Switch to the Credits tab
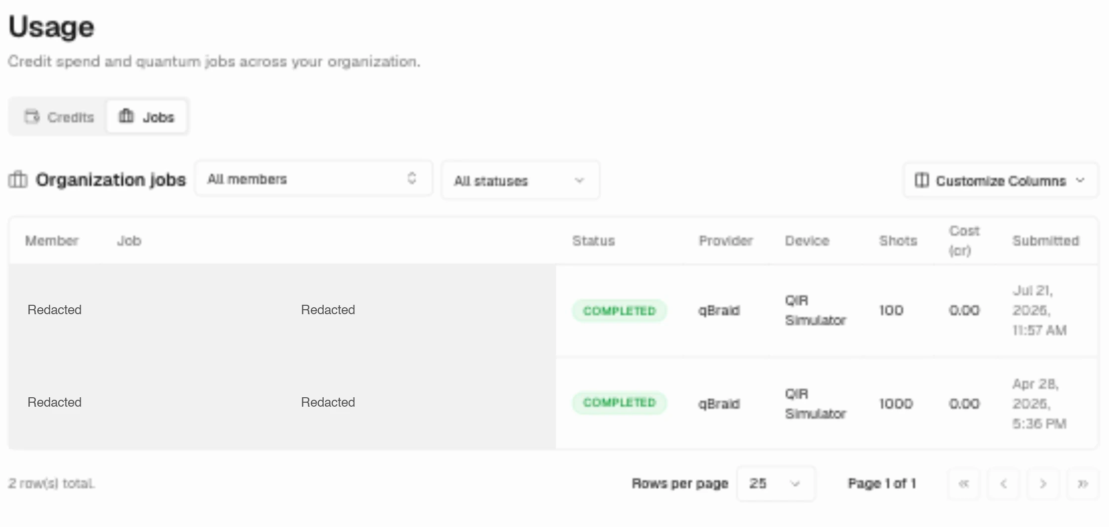The height and width of the screenshot is (527, 1109). click(x=59, y=117)
